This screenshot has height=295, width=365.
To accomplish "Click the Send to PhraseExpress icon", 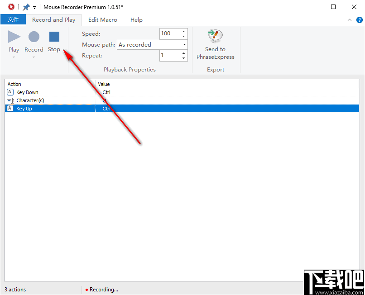I will (215, 36).
